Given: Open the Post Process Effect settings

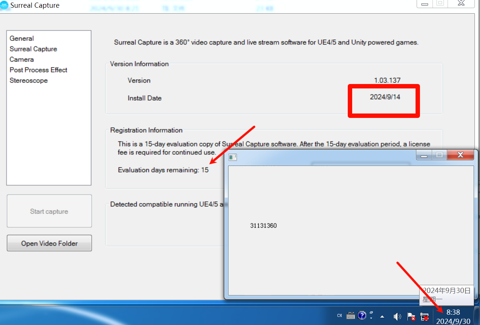Looking at the screenshot, I should (x=38, y=70).
